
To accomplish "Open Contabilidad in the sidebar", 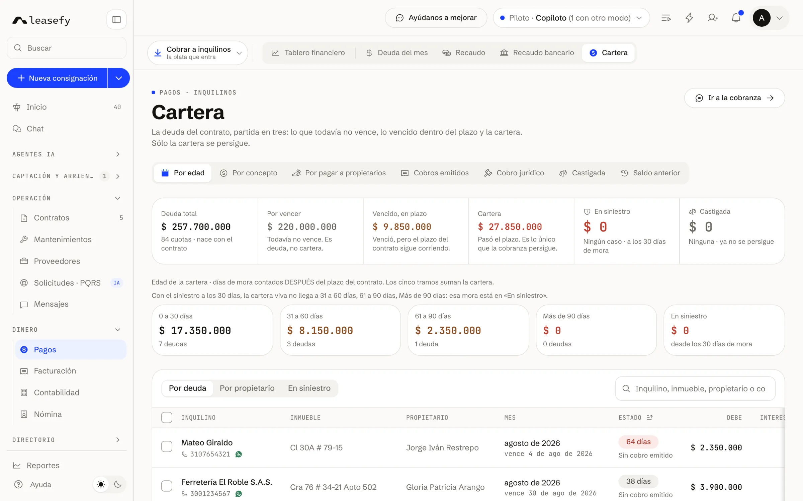I will [71, 392].
